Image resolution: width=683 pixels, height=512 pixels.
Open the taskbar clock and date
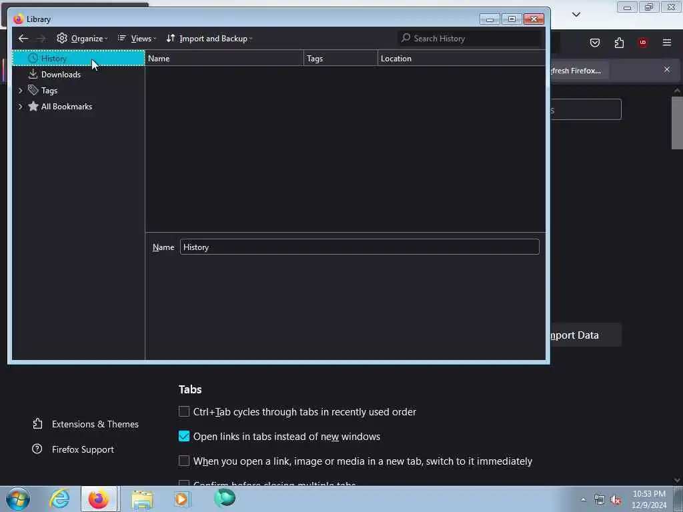pyautogui.click(x=649, y=499)
